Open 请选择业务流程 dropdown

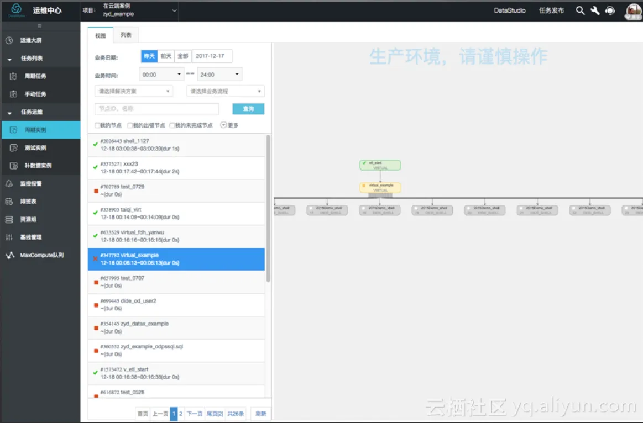point(226,91)
